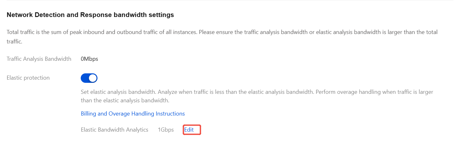Screen dimensions: 456x142
Task: Select the 0Mbps bandwidth value
Action: tap(89, 59)
